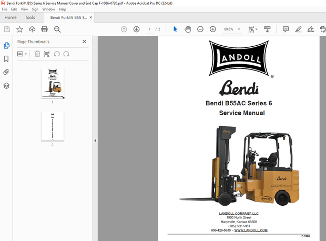Select page 2 thumbnail
Image resolution: width=326 pixels, height=241 pixels.
[x=53, y=126]
